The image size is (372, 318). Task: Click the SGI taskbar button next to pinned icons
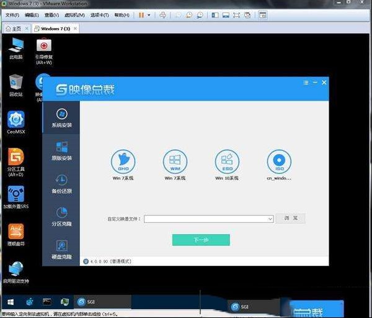[x=102, y=302]
